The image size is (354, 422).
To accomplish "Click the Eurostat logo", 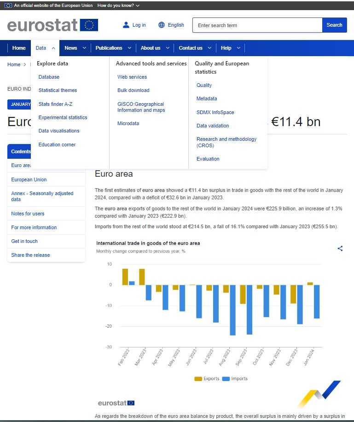I will coord(52,25).
